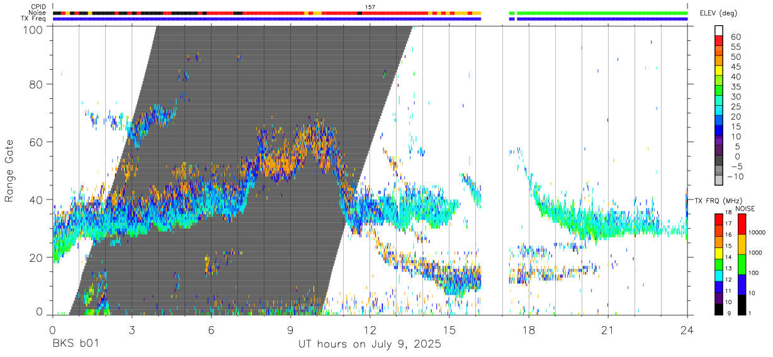Click noise tick label 100
Image resolution: width=773 pixels, height=357 pixels.
pyautogui.click(x=754, y=273)
